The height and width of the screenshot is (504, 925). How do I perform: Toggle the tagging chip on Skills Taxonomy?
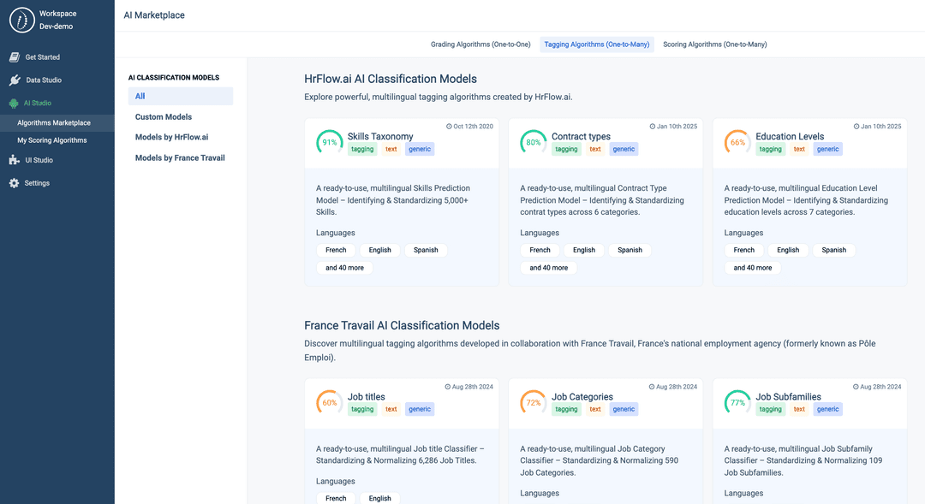pyautogui.click(x=361, y=149)
